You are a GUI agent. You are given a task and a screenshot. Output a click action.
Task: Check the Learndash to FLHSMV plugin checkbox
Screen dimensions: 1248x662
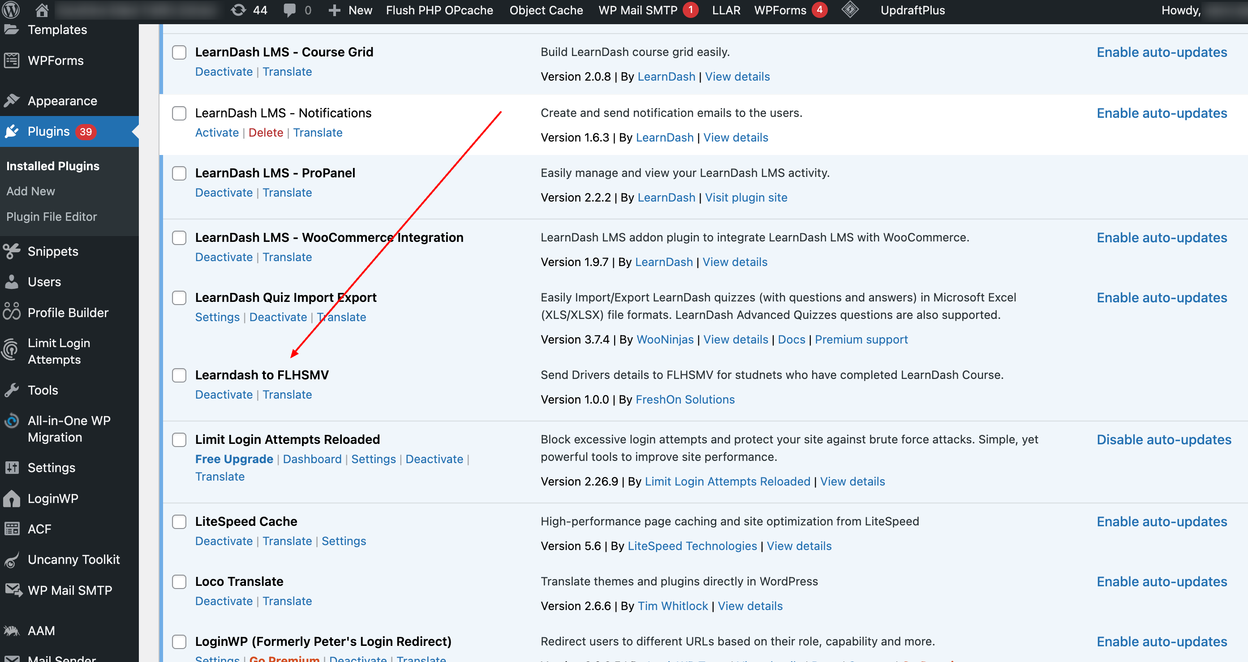point(179,375)
